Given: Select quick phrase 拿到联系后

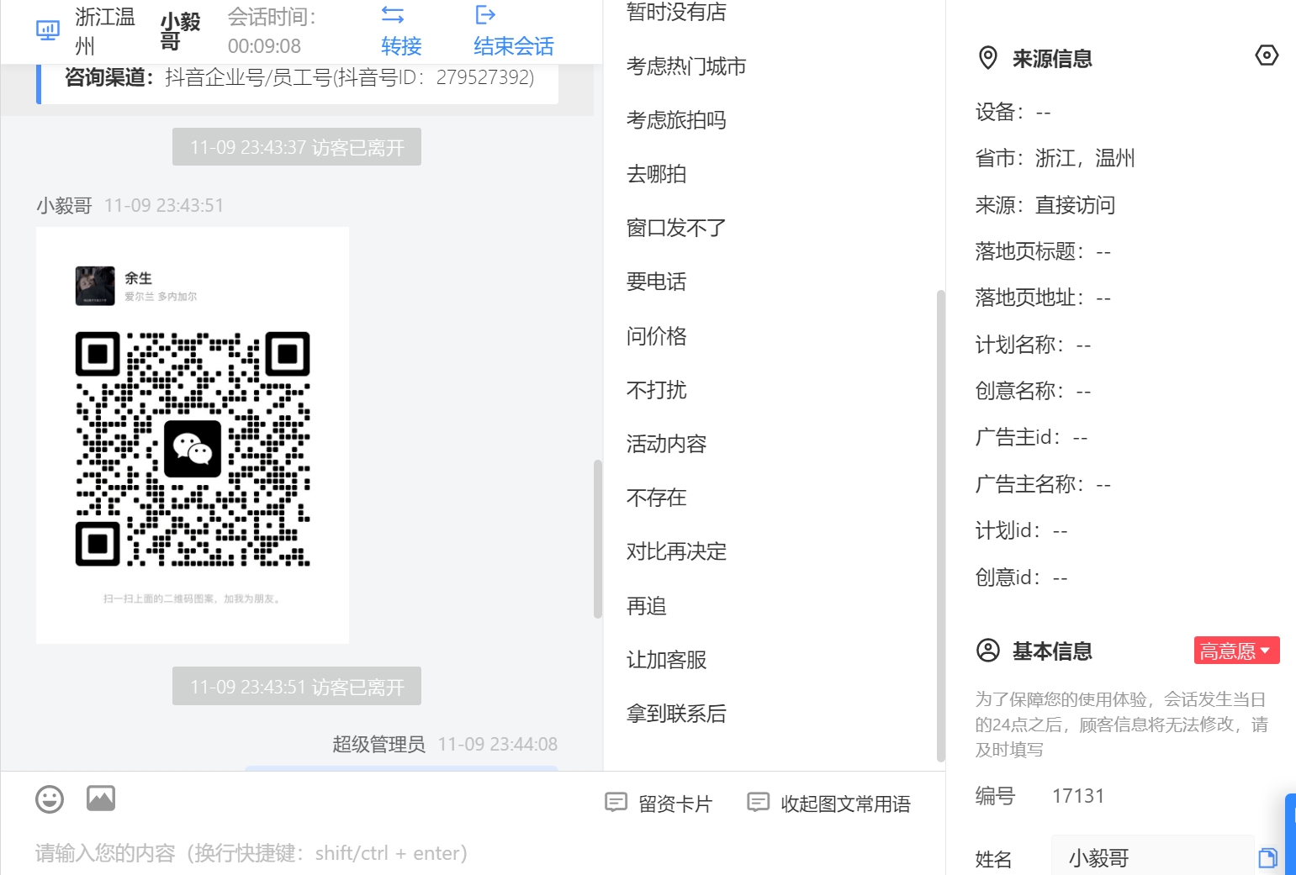Looking at the screenshot, I should (x=677, y=714).
